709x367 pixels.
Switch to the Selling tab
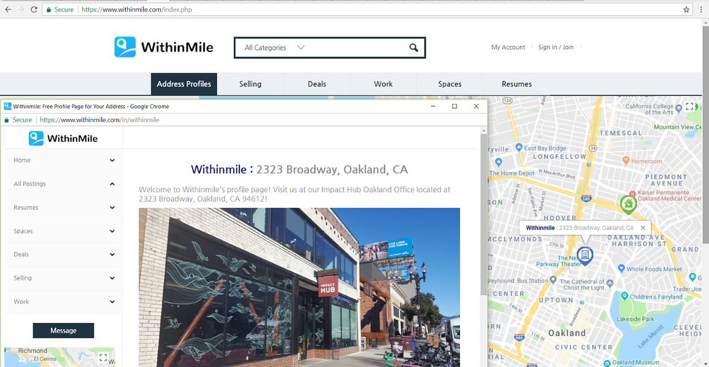pyautogui.click(x=250, y=84)
